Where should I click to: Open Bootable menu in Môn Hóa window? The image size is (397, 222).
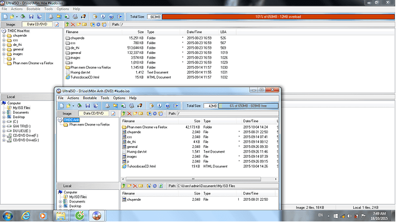[x=33, y=9]
